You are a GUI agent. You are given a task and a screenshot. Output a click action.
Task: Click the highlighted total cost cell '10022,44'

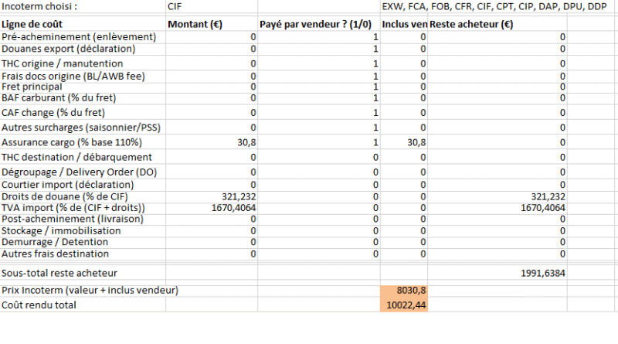[404, 305]
